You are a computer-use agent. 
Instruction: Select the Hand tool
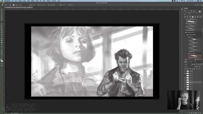(x=2, y=53)
